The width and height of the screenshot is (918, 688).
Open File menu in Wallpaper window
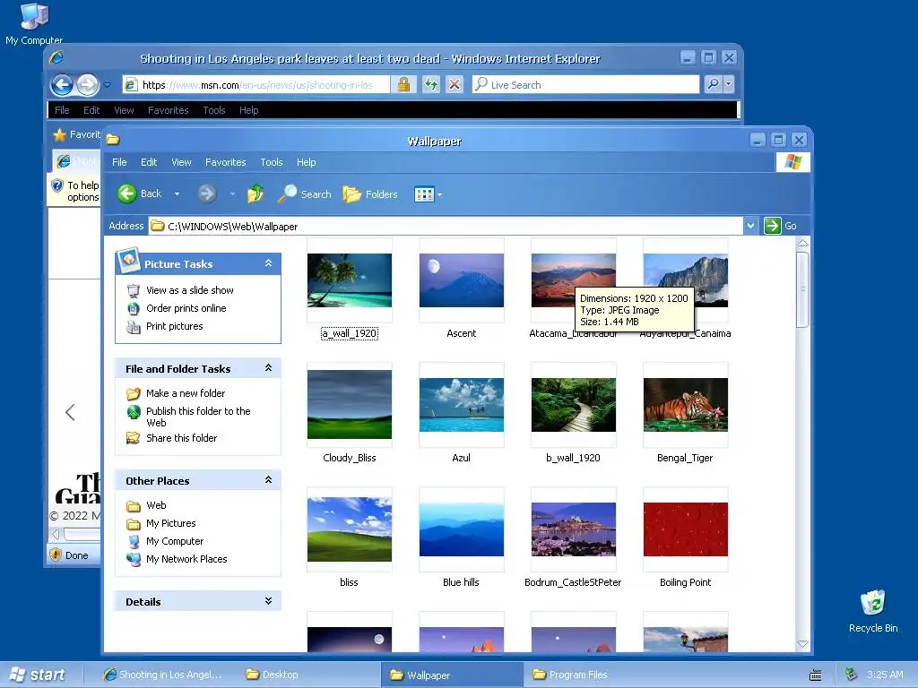click(x=119, y=162)
